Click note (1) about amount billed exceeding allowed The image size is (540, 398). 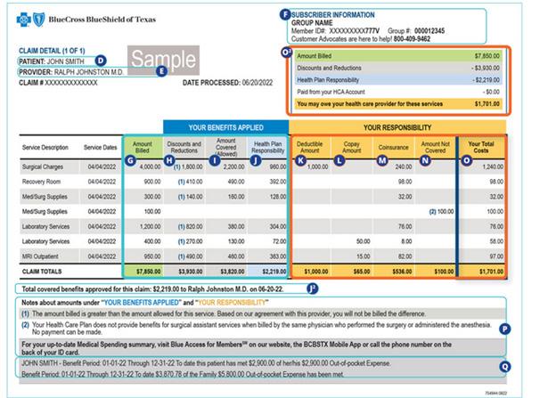click(x=224, y=313)
